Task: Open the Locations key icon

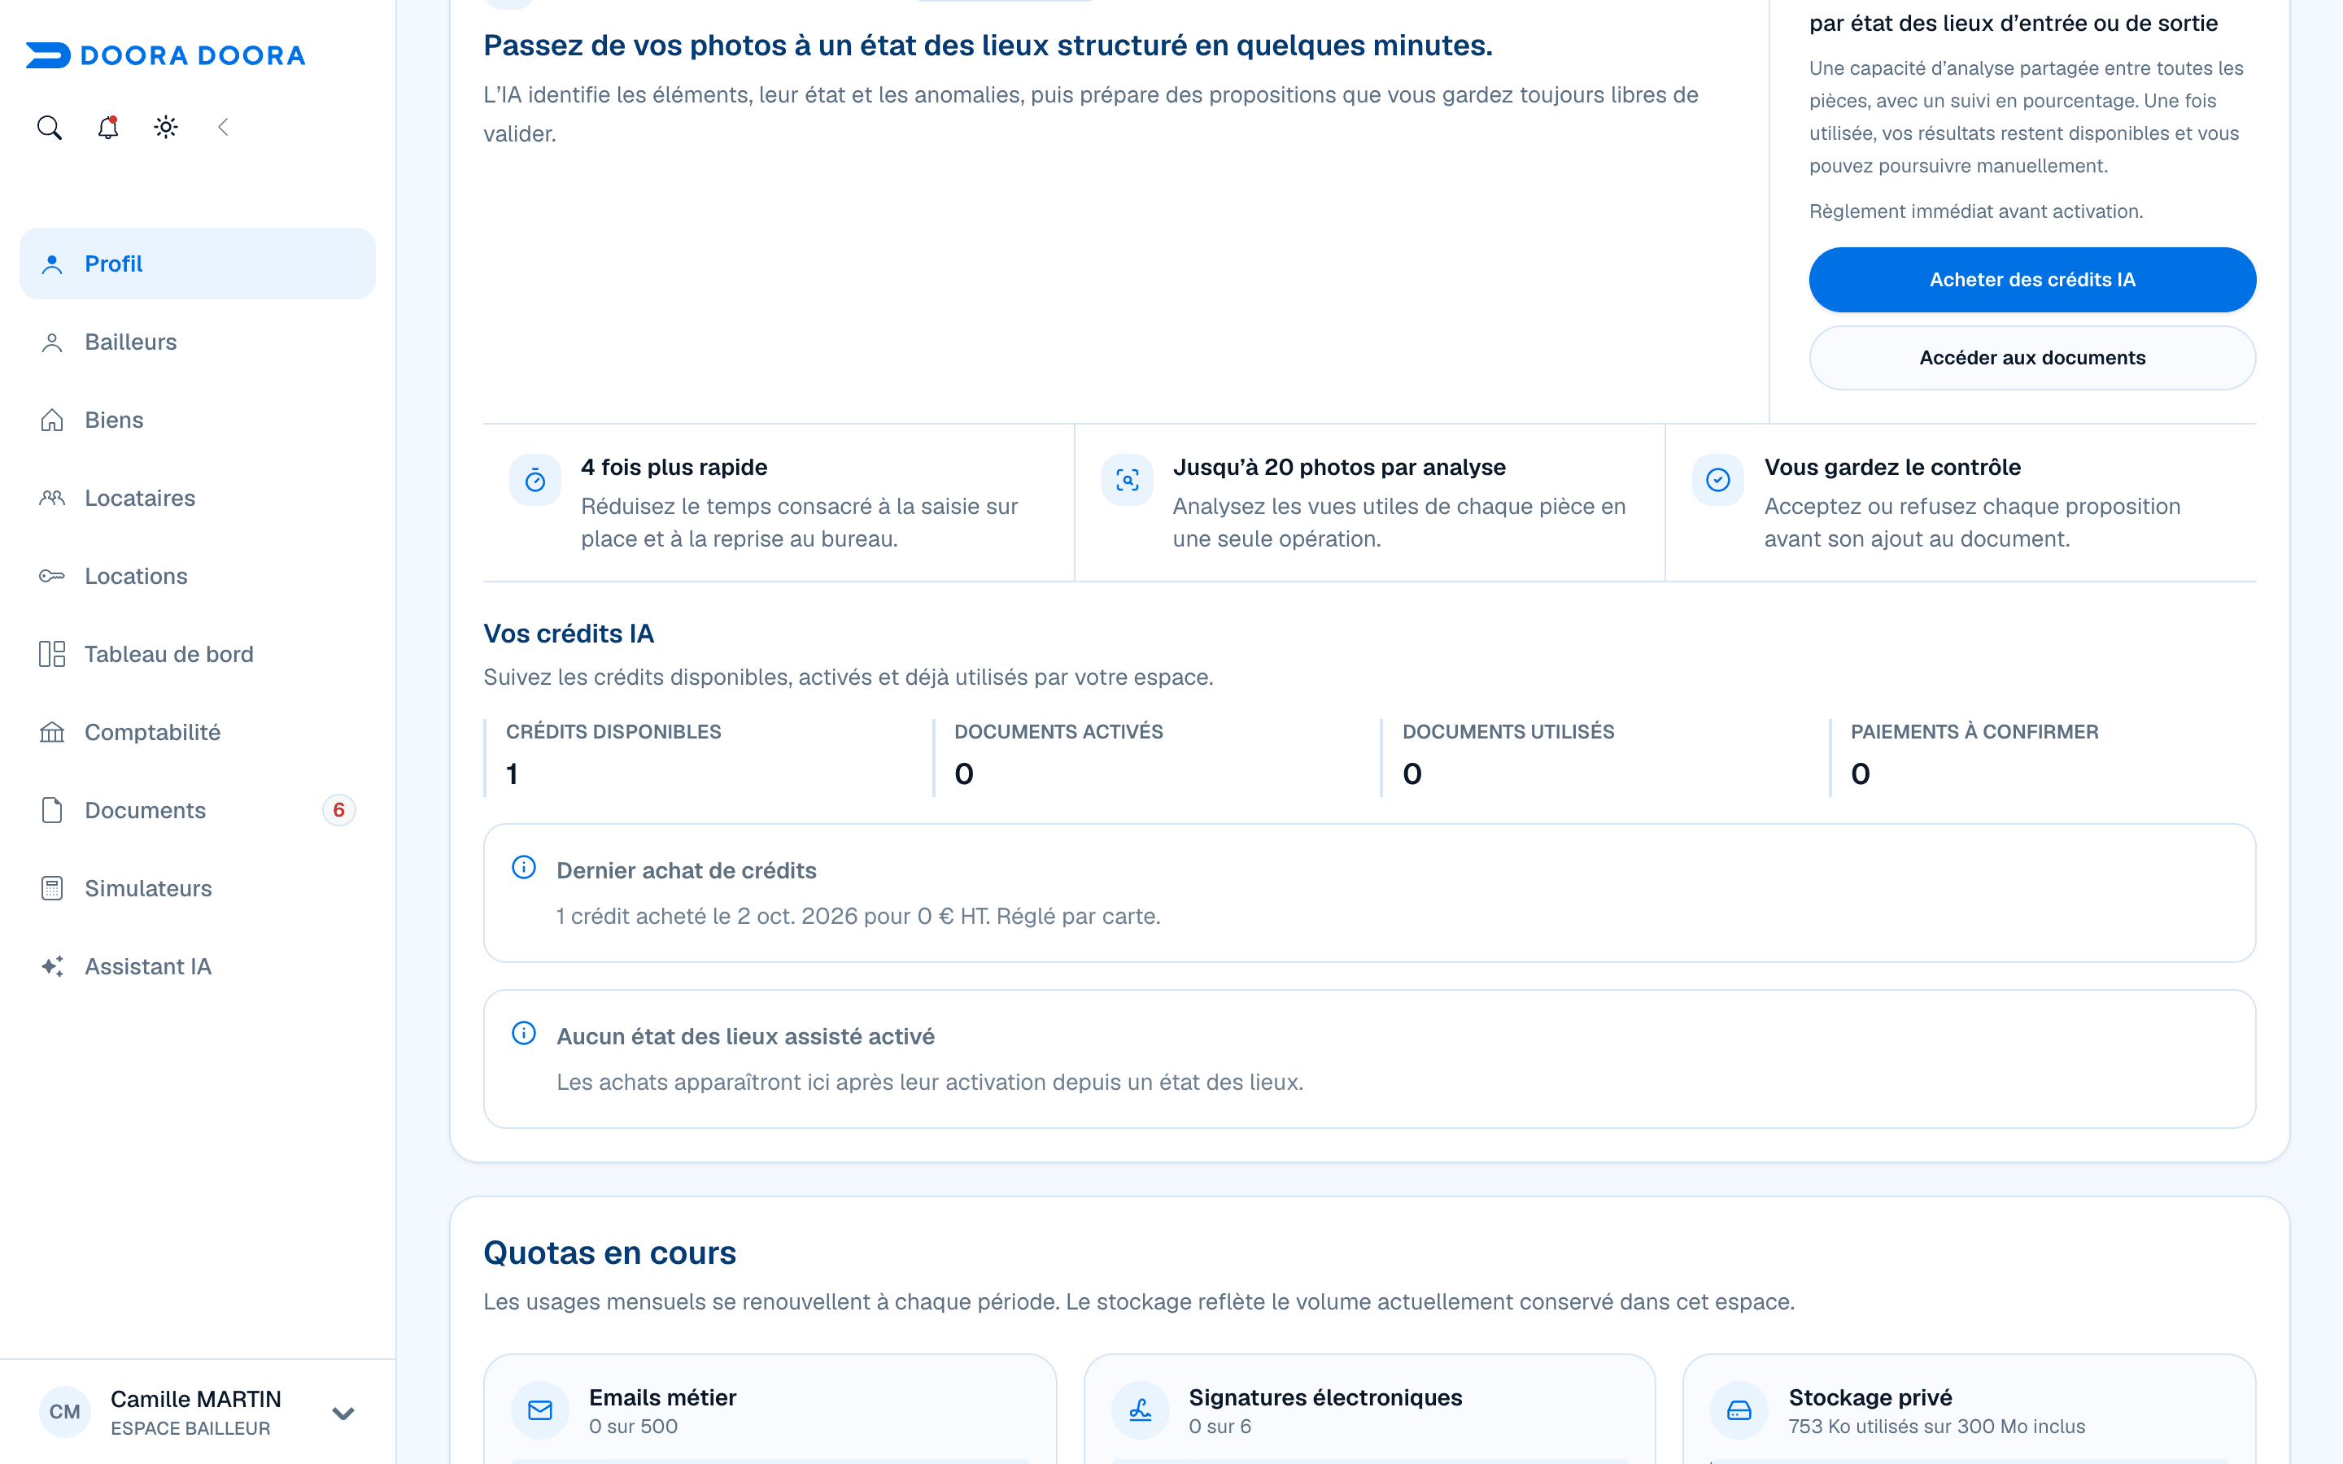Action: click(52, 576)
